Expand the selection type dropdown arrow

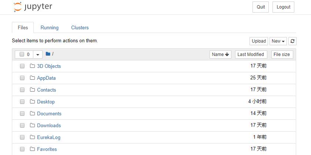38,55
